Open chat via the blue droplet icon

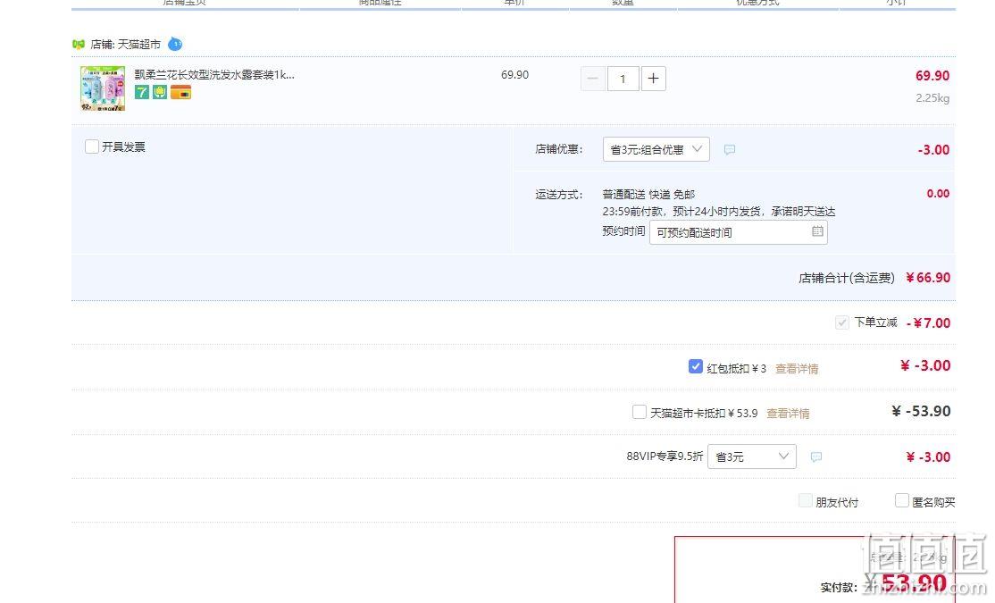(x=175, y=44)
